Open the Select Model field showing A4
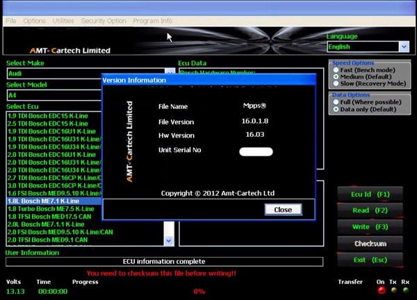 (52, 94)
